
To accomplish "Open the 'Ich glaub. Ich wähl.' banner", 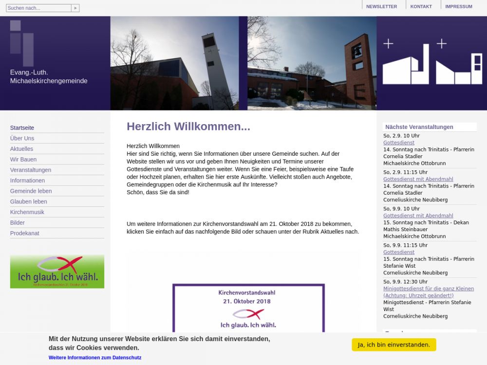I will pos(57,272).
